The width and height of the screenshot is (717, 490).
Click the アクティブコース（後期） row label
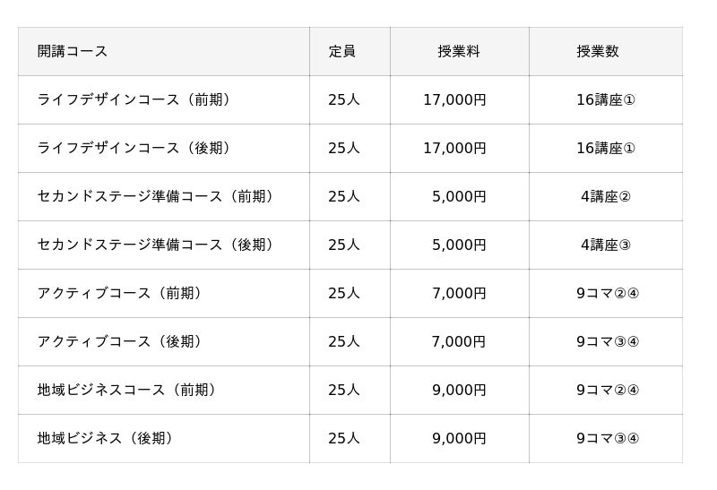pos(122,342)
